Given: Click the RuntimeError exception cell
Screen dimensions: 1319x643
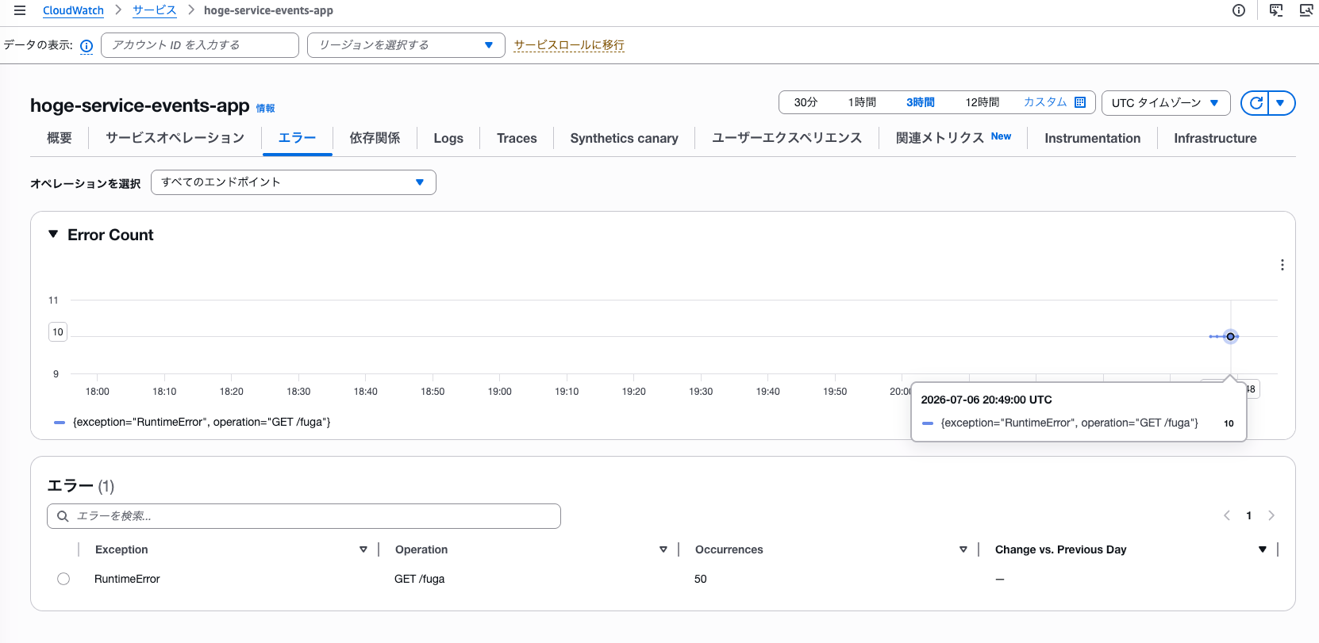Looking at the screenshot, I should point(127,579).
